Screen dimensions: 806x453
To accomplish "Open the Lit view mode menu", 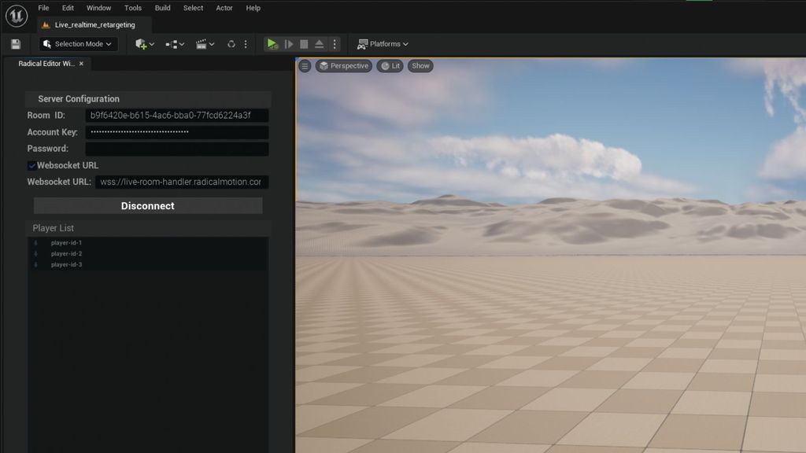I will click(390, 66).
